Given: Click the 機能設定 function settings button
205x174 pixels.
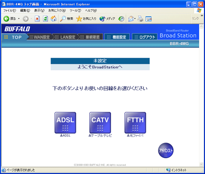Looking at the screenshot, I should tap(117, 37).
